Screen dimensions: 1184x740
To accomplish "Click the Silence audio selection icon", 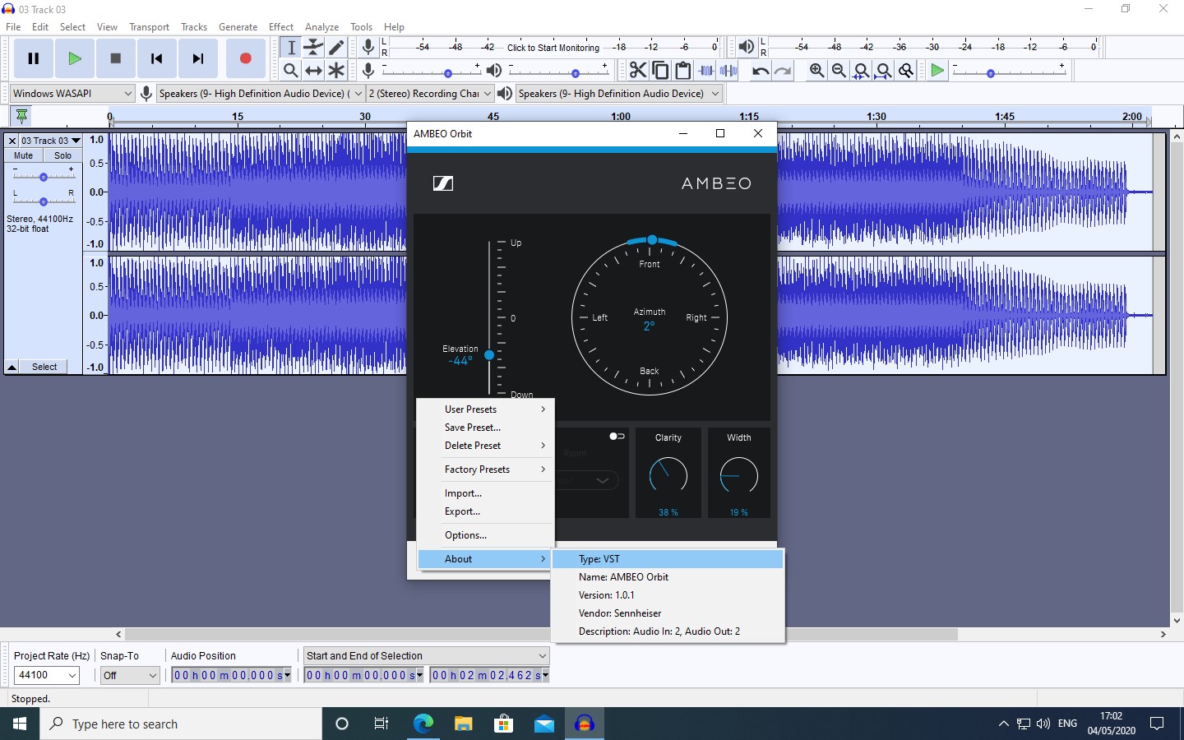I will coord(728,71).
